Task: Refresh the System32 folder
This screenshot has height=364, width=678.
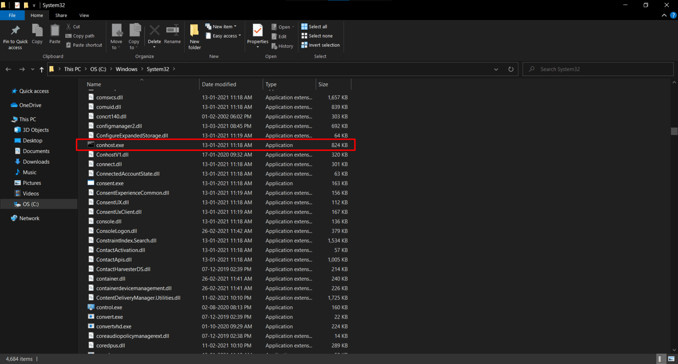Action: [x=511, y=69]
